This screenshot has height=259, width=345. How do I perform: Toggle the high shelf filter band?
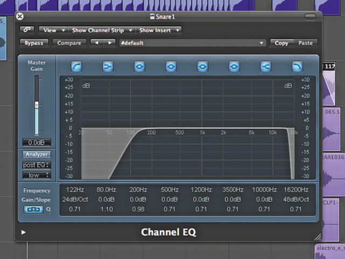click(266, 66)
